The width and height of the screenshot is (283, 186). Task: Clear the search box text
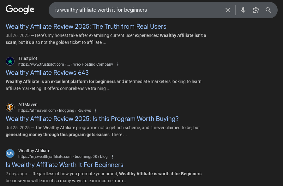tap(228, 10)
